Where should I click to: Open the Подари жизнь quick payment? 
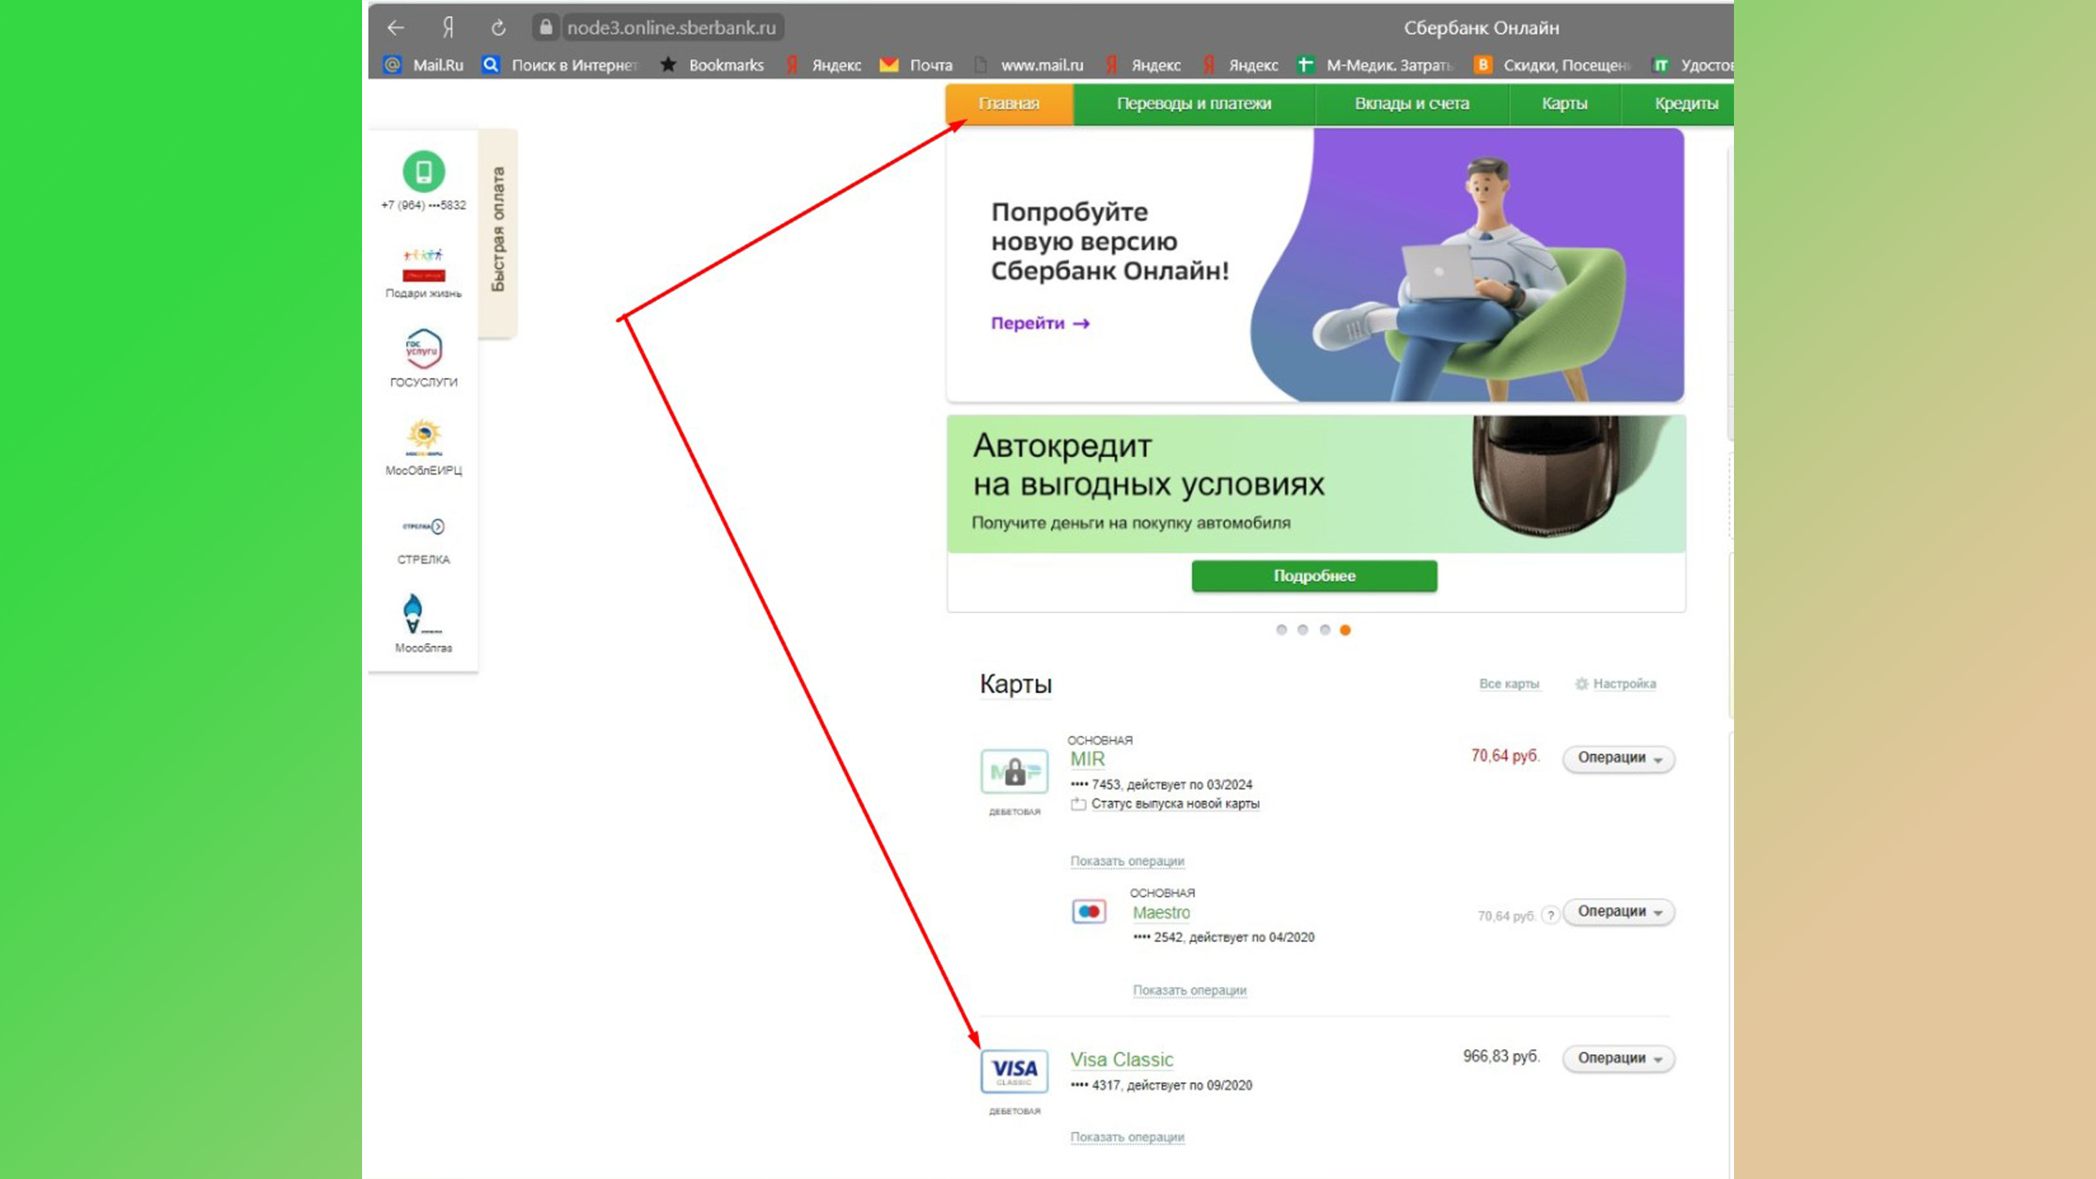pos(423,274)
